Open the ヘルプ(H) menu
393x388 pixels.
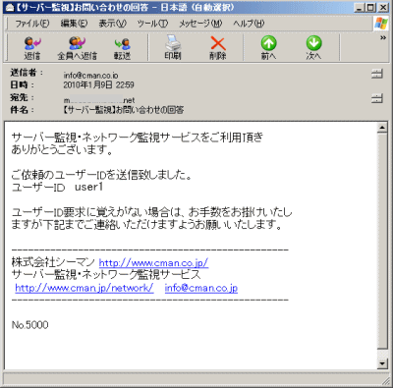[249, 24]
